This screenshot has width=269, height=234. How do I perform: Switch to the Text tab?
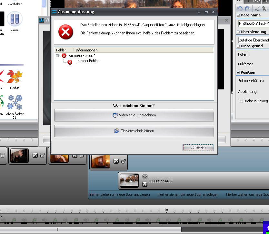[x=256, y=1]
